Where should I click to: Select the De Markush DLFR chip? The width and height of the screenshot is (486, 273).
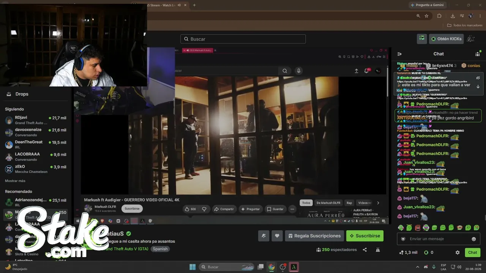pyautogui.click(x=328, y=203)
